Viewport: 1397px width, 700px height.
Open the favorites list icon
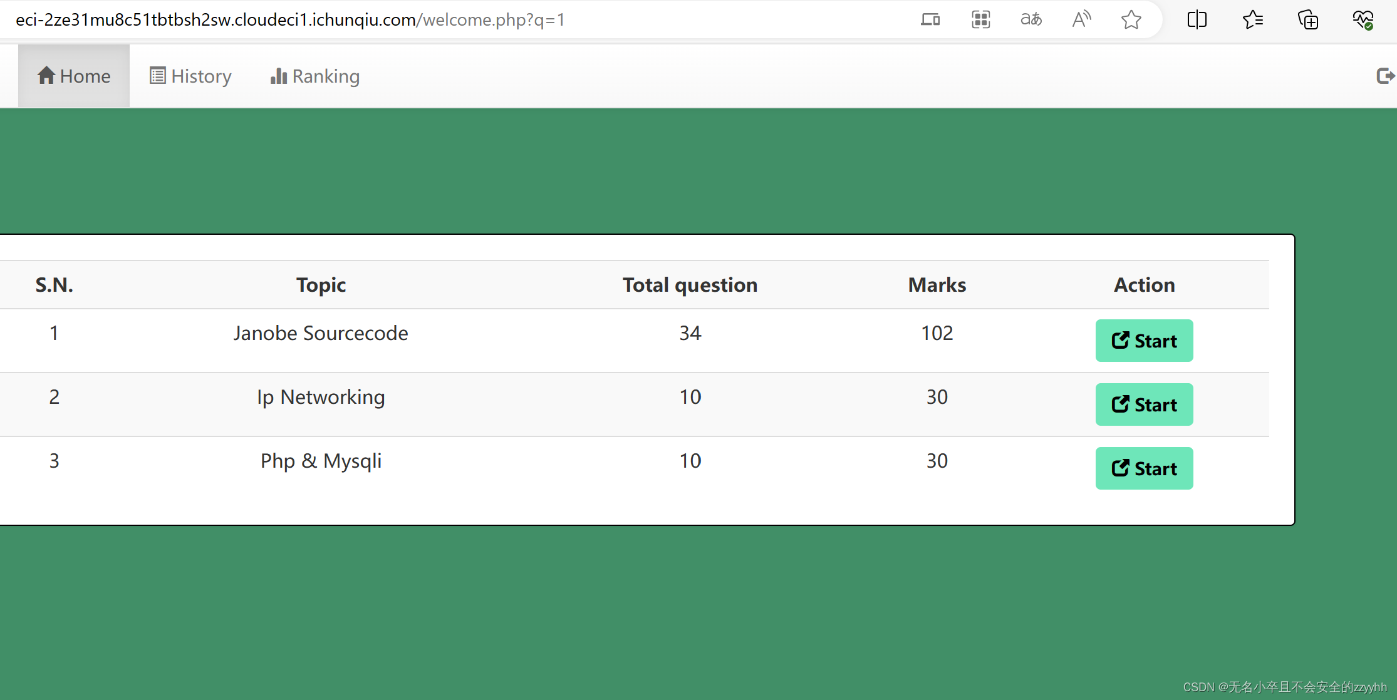click(x=1252, y=19)
